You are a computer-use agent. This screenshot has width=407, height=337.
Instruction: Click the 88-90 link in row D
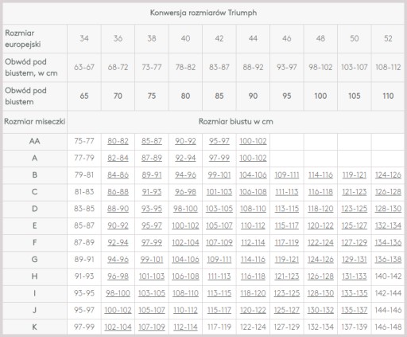118,209
